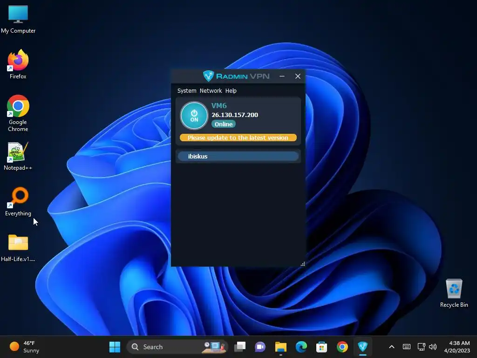This screenshot has height=358, width=477.
Task: Toggle the Radmin VPN ON power button
Action: coord(194,116)
